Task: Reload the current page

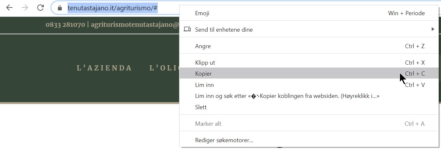Action: point(40,8)
